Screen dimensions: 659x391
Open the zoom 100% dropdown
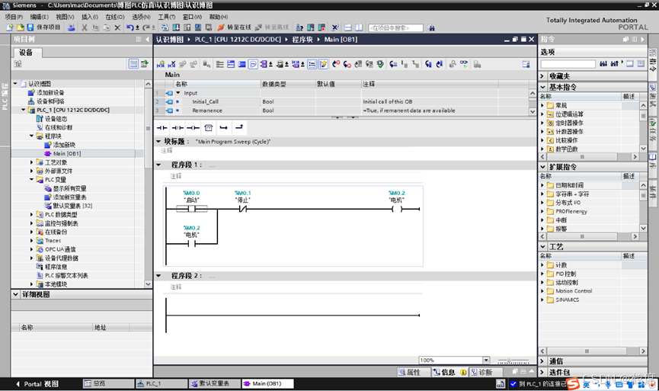tap(486, 360)
